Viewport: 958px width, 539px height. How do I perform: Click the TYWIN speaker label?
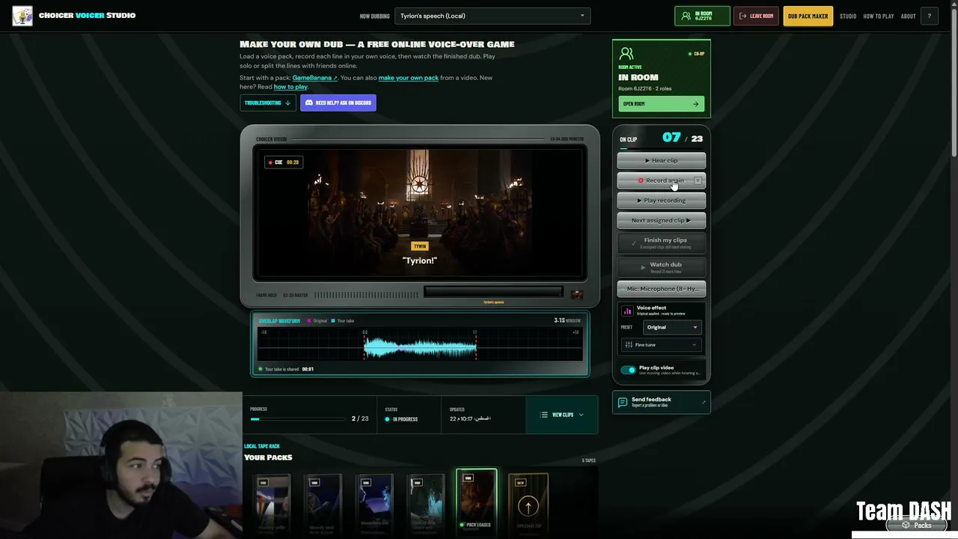tap(420, 246)
